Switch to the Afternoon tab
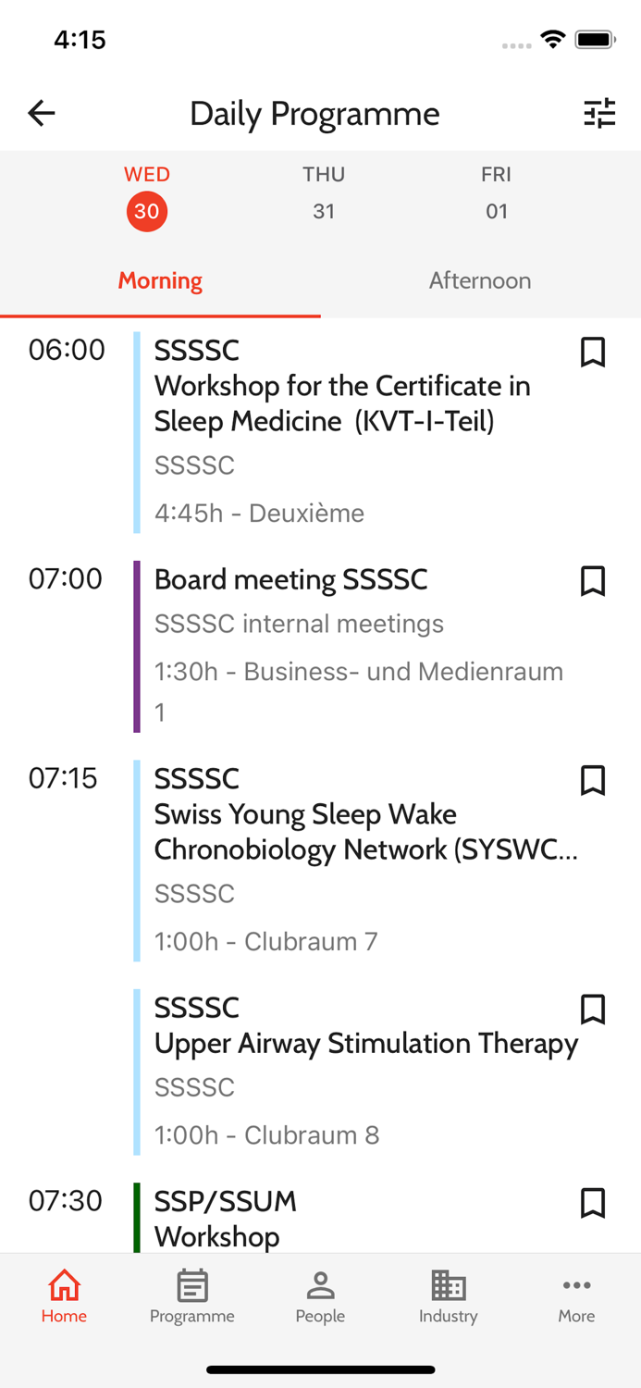 pyautogui.click(x=480, y=280)
